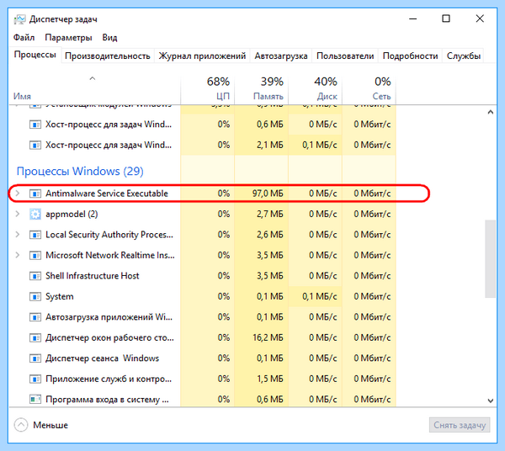Expand Antimalware Service Executable row
Image resolution: width=505 pixels, height=451 pixels.
coord(18,194)
